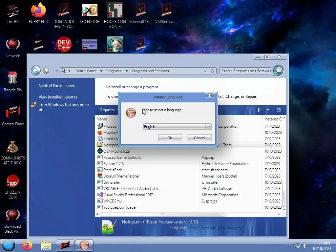This screenshot has height=252, width=336.
Task: Open the Control Panel Home link
Action: pyautogui.click(x=56, y=85)
